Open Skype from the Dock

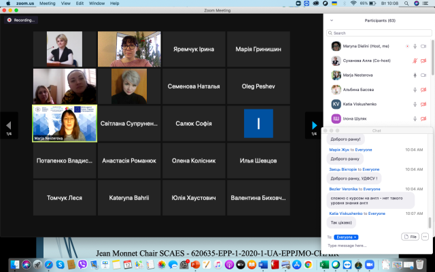(60, 265)
